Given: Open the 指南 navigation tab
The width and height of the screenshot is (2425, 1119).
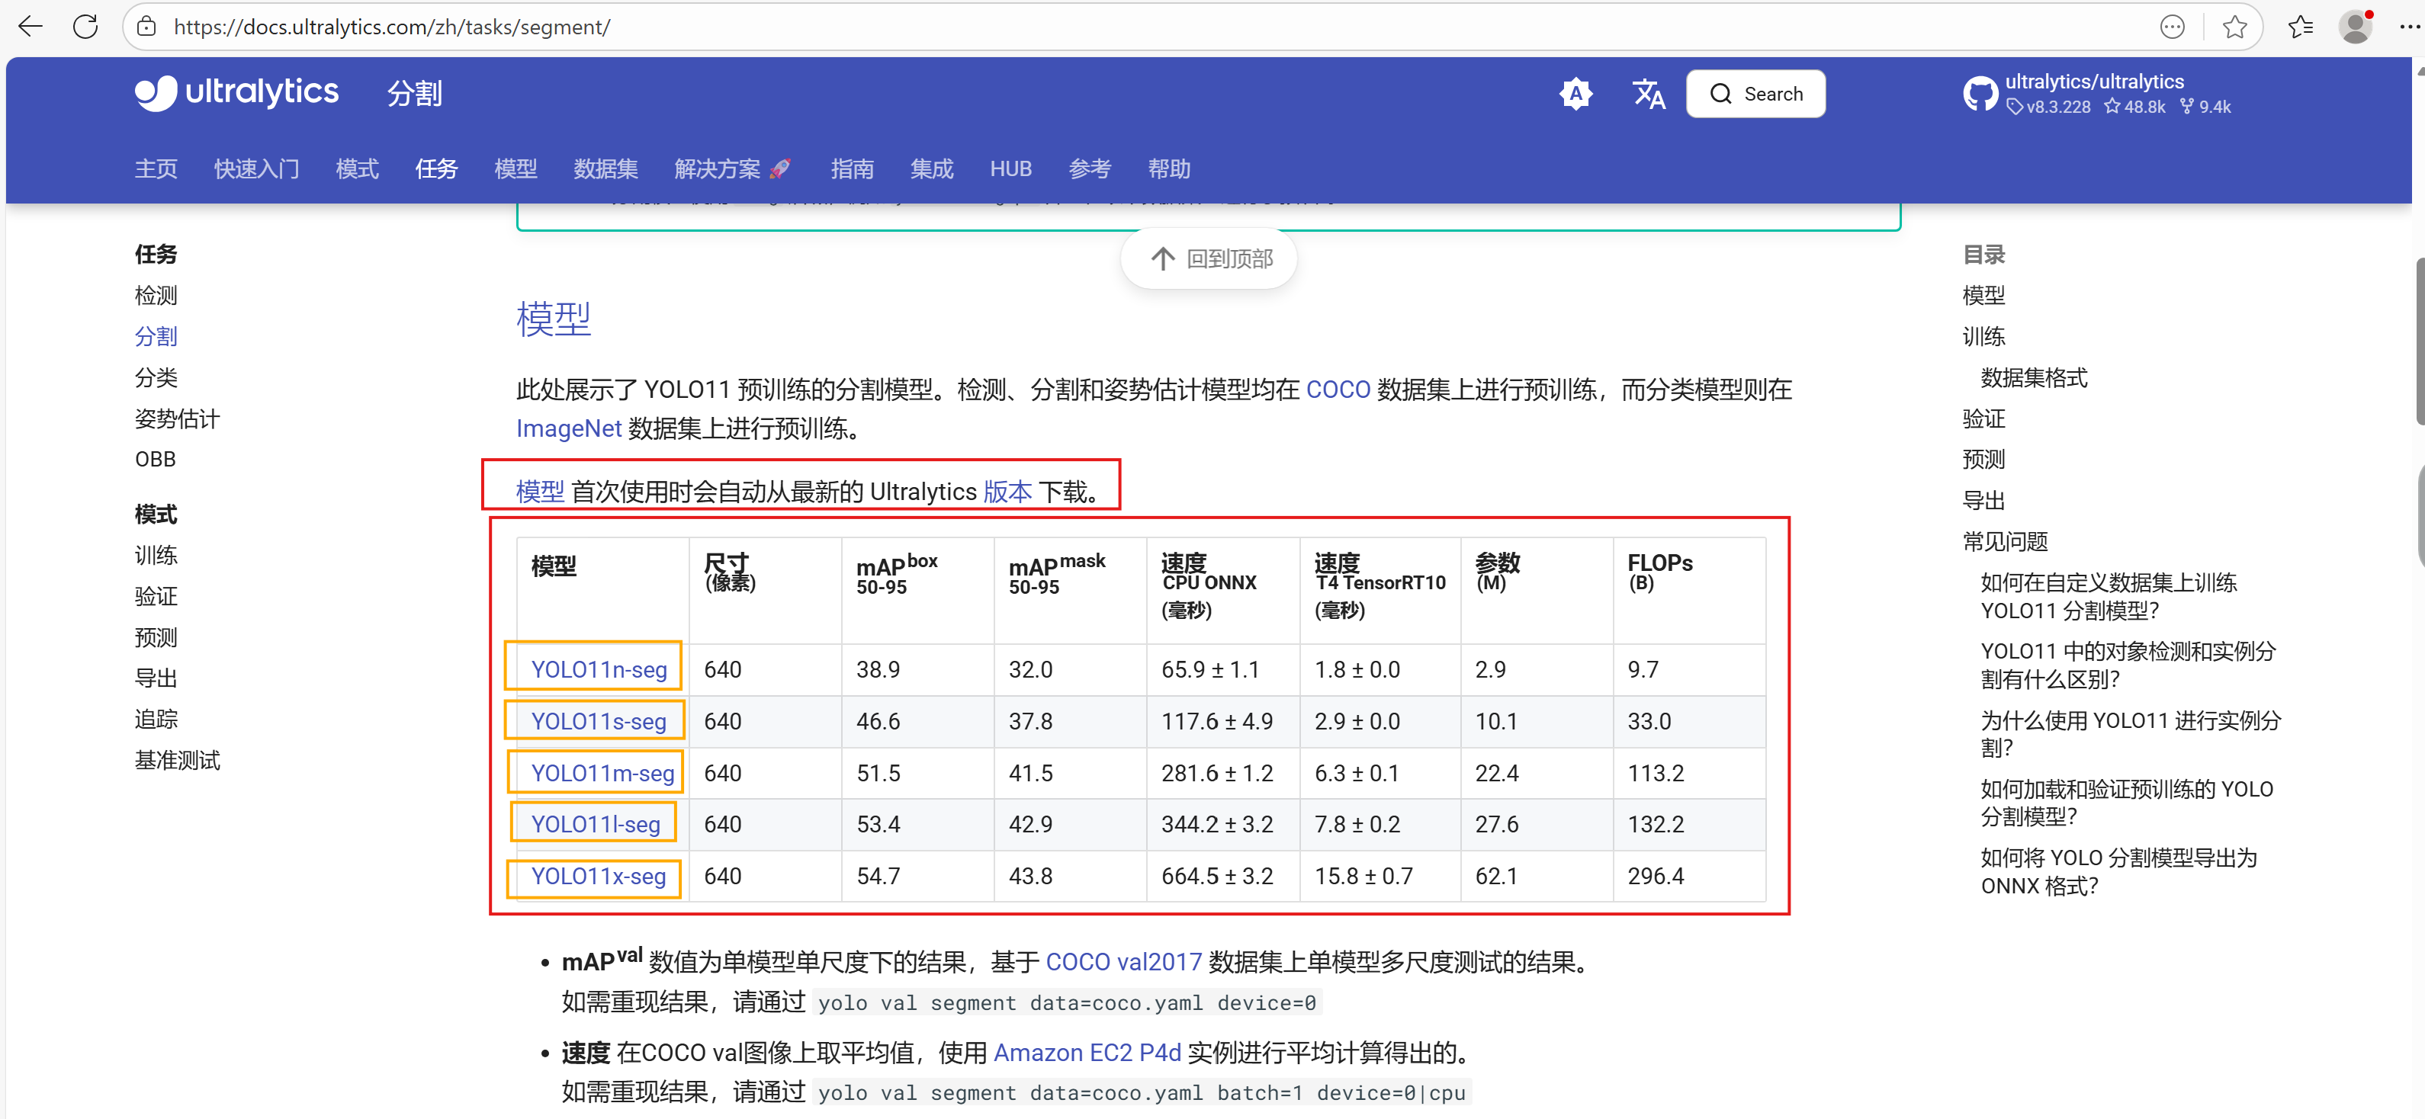Looking at the screenshot, I should (x=852, y=168).
